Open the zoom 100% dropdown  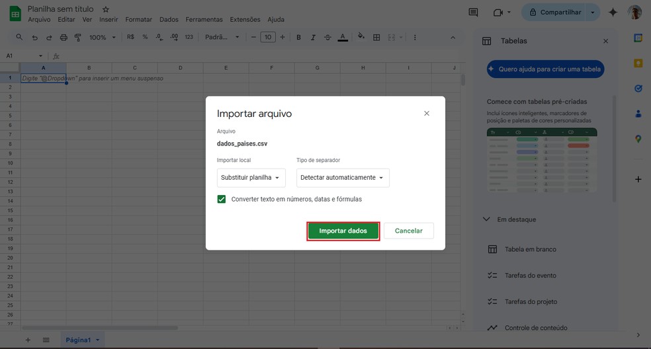102,38
